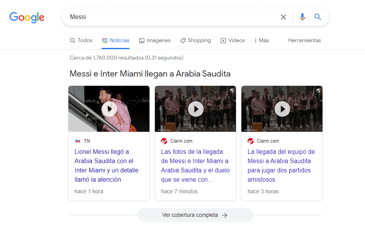Click the Videos tab camera icon
Viewport: 365px width, 230px height.
tap(223, 40)
